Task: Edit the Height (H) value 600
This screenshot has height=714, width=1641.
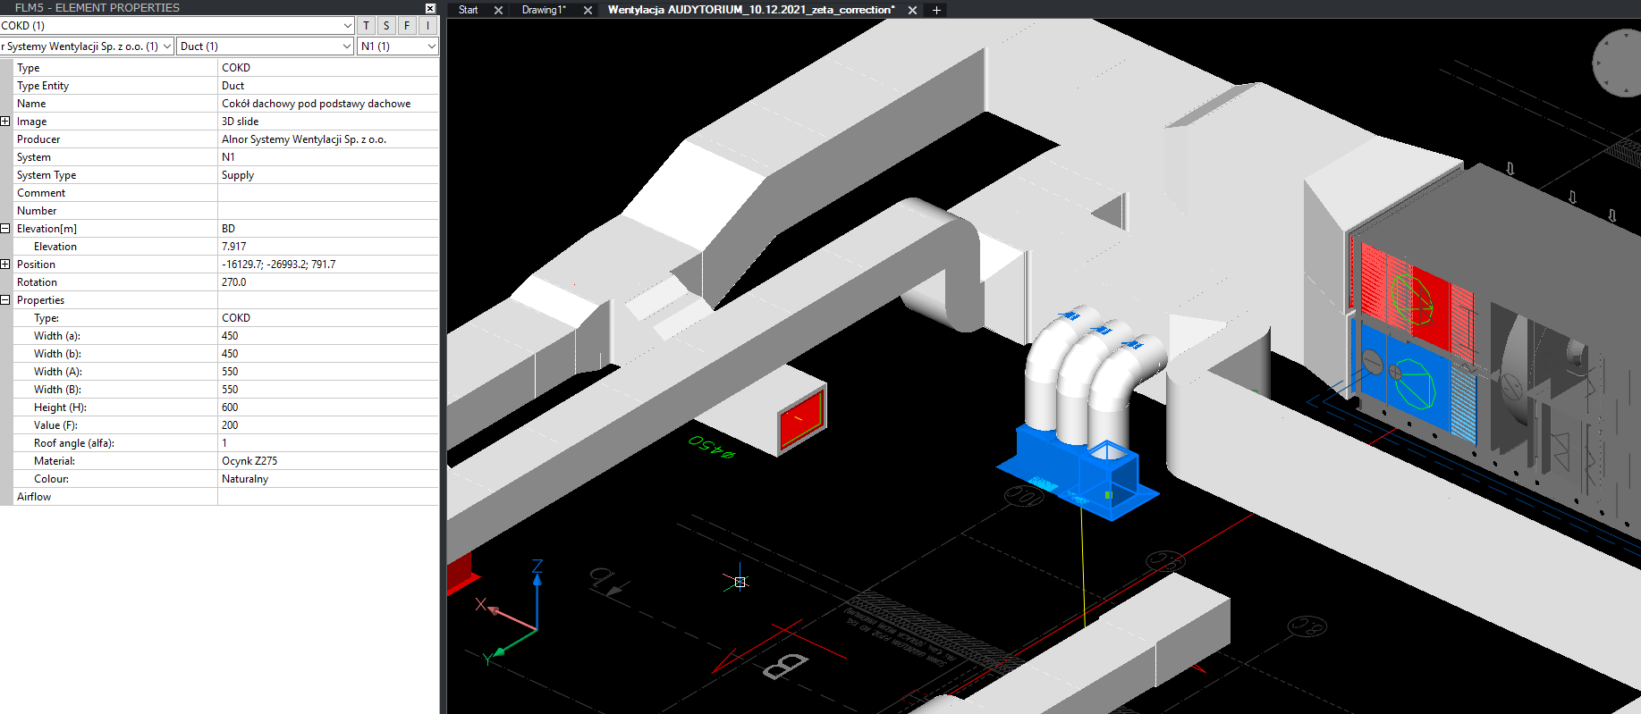Action: [327, 407]
